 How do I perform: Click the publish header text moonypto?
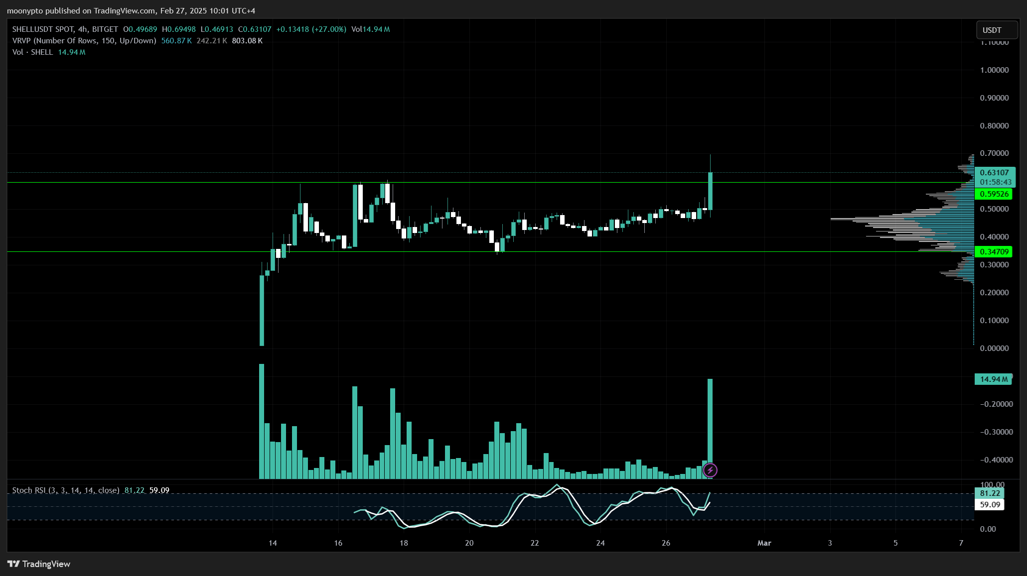25,10
